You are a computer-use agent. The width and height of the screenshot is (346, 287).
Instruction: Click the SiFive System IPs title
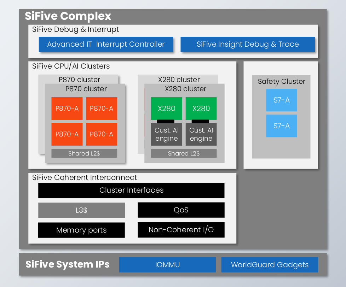(x=68, y=264)
